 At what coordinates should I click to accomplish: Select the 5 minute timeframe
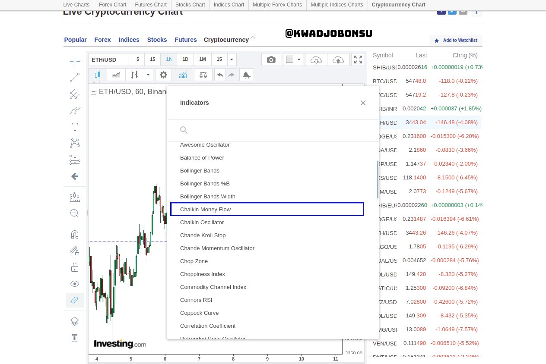tap(138, 60)
